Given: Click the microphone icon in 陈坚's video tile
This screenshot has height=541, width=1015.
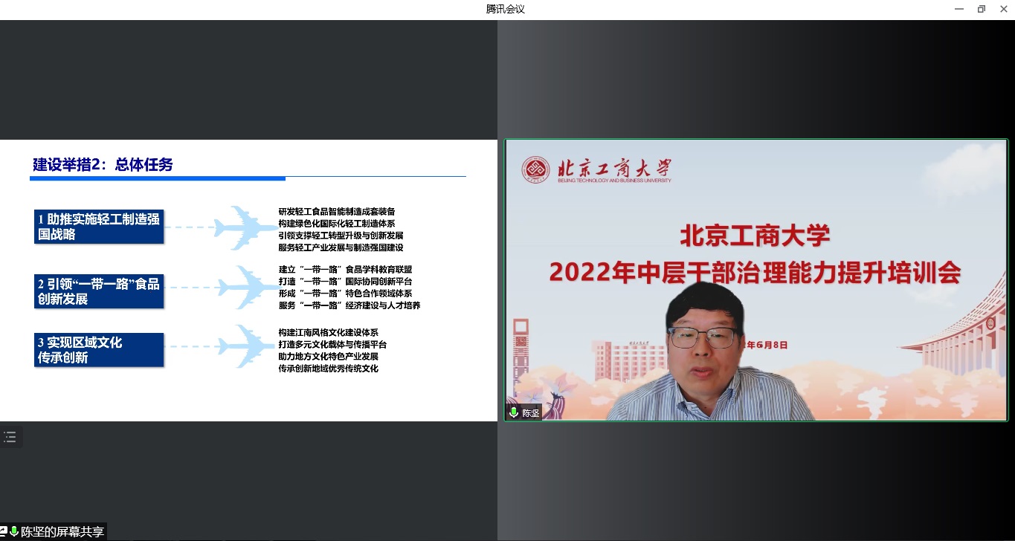Looking at the screenshot, I should (x=513, y=412).
